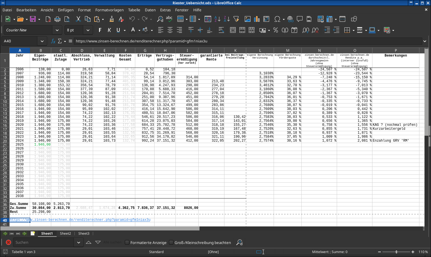Open the Name Box dropdown arrow

click(42, 41)
